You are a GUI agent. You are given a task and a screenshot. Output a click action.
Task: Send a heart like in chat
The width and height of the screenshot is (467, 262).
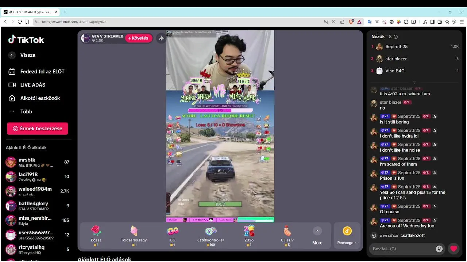pyautogui.click(x=454, y=249)
